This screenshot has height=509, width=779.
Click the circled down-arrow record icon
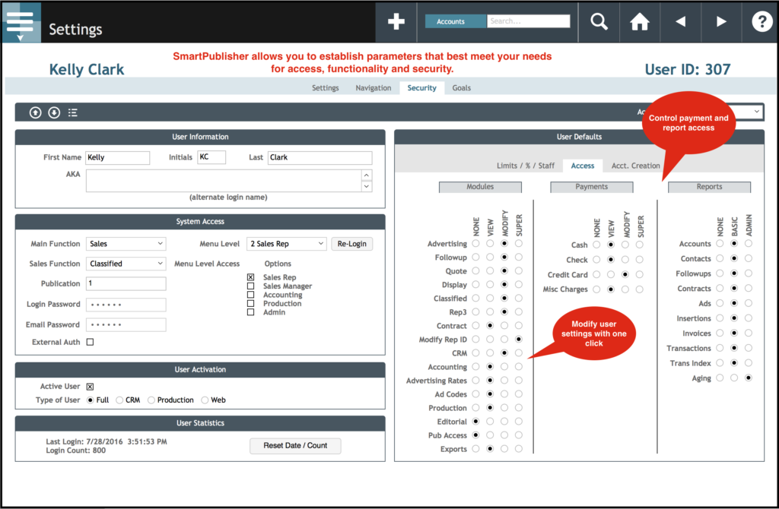pos(54,112)
